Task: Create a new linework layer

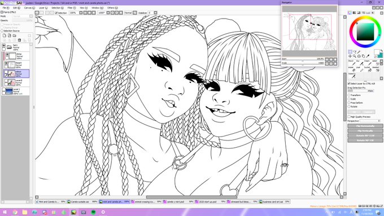Action: pos(9,36)
